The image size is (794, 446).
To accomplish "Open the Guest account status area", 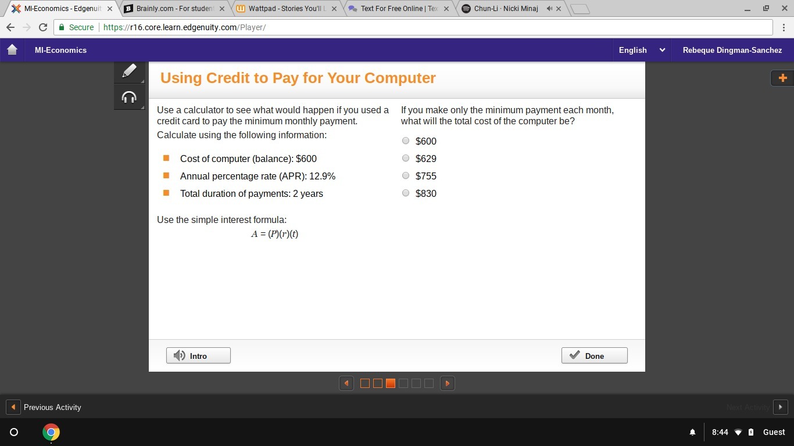I will pyautogui.click(x=774, y=432).
